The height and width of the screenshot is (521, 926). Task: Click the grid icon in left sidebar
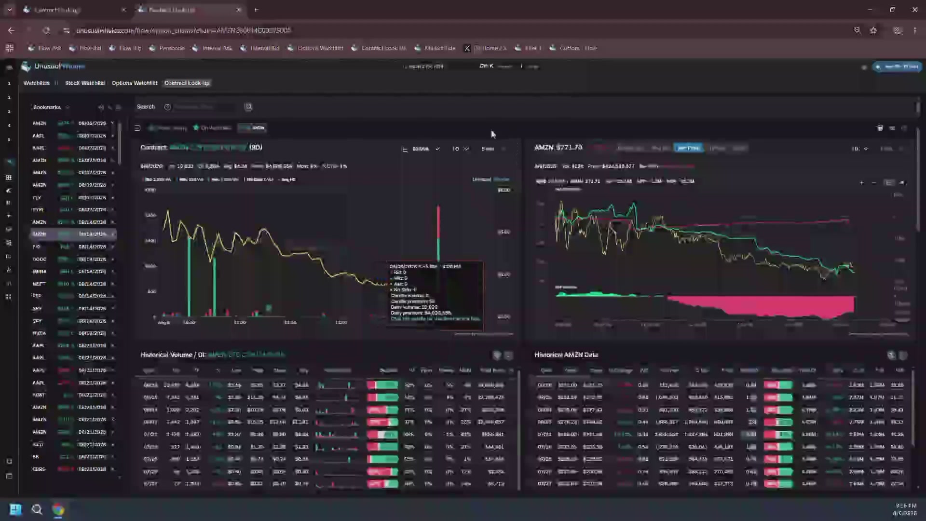tap(9, 178)
